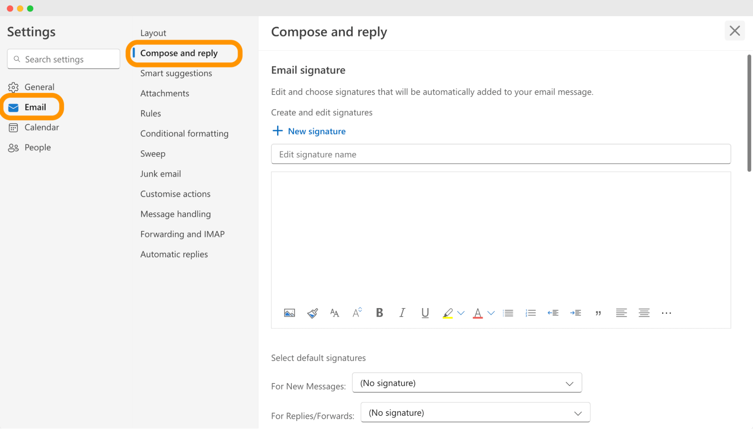Close the Settings dialog with X
Viewport: 753px width, 429px height.
pyautogui.click(x=735, y=31)
